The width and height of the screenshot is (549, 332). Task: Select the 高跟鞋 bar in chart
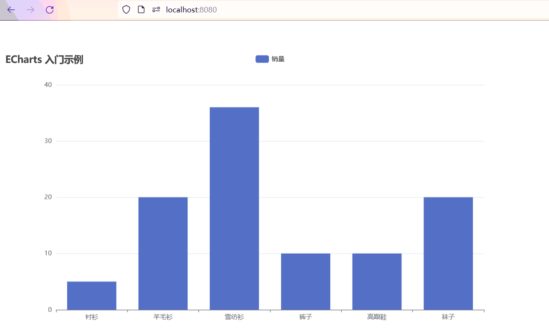click(377, 282)
